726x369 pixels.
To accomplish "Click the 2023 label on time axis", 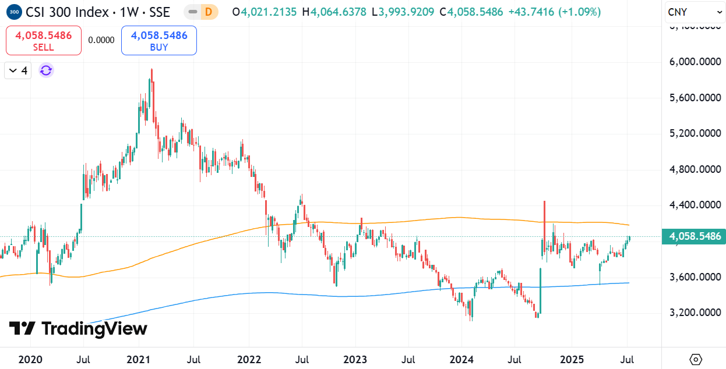I will (355, 359).
